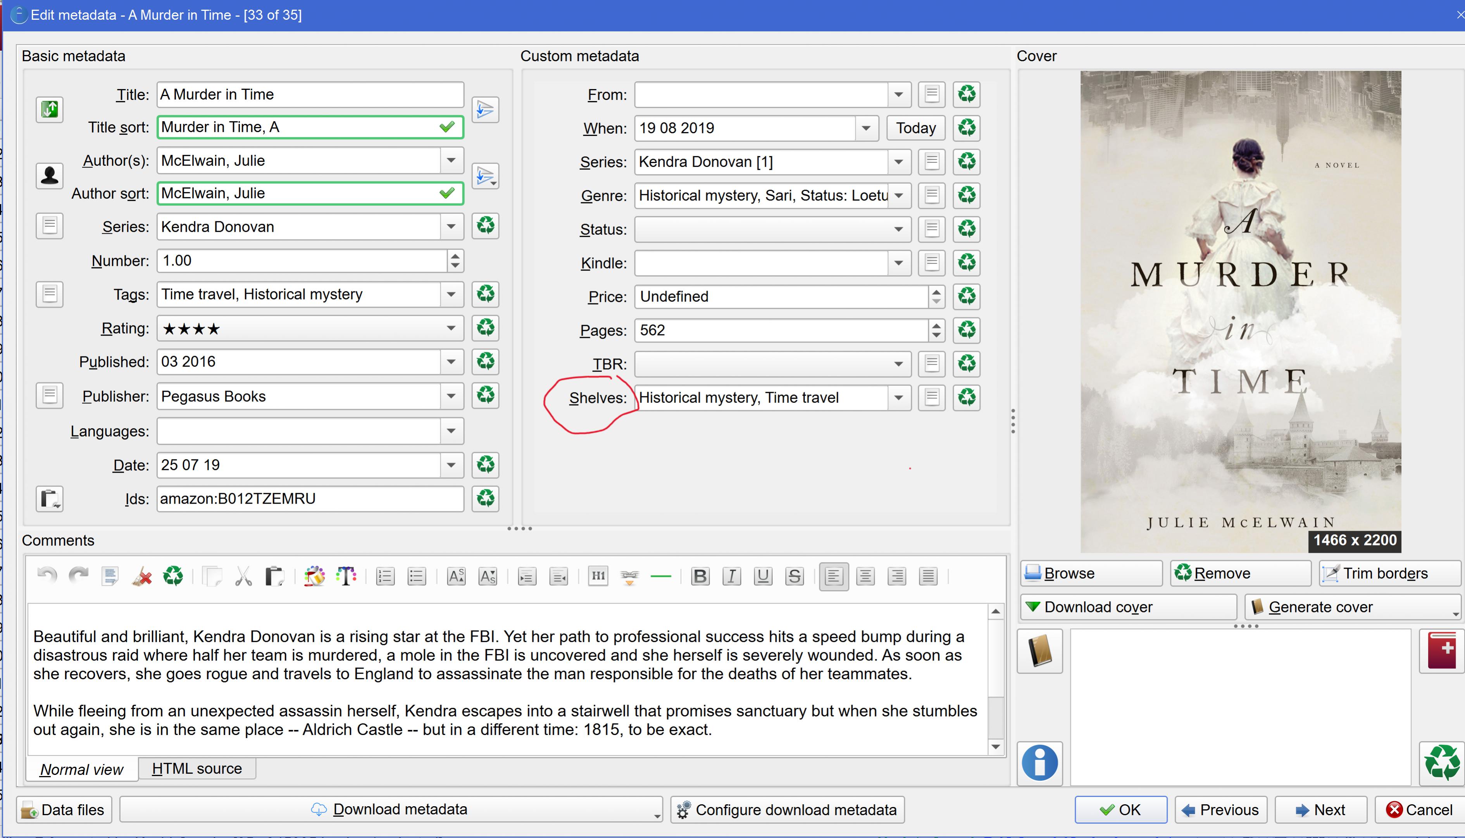1465x838 pixels.
Task: Click comments scrollbar down arrow
Action: 995,747
